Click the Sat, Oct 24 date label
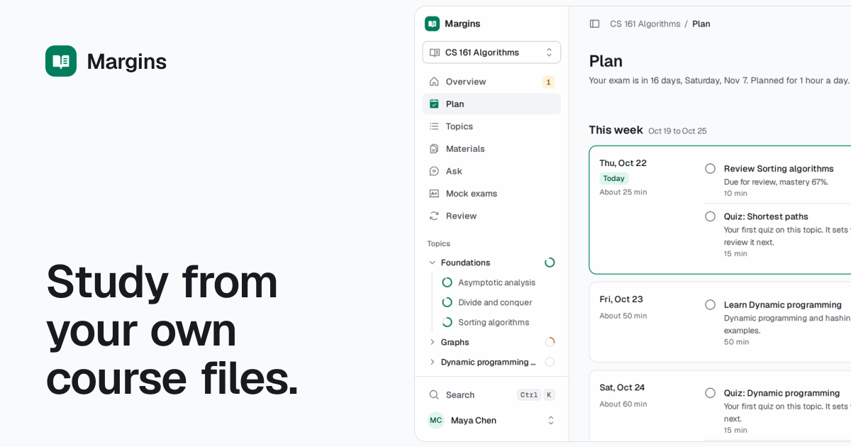Image resolution: width=851 pixels, height=447 pixels. (622, 387)
